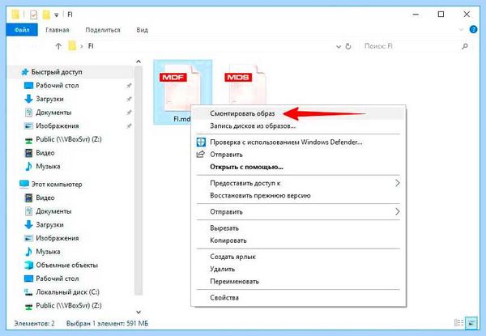
Task: Open Видео under Этот компьютер
Action: (40, 198)
